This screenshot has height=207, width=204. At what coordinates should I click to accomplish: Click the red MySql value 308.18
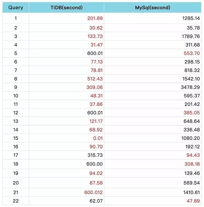[192, 164]
